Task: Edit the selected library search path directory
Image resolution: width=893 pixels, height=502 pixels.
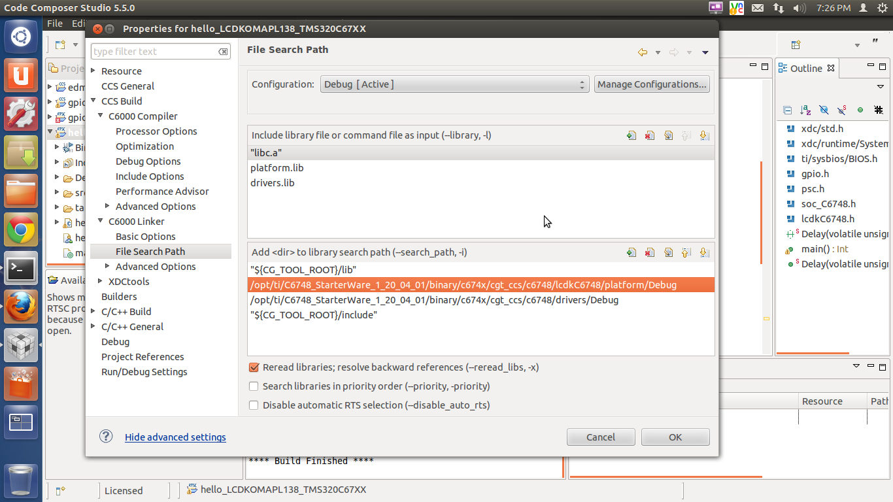Action: 668,252
